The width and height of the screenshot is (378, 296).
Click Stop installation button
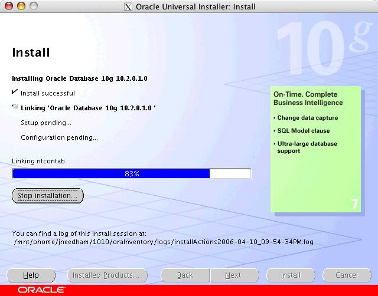click(48, 195)
